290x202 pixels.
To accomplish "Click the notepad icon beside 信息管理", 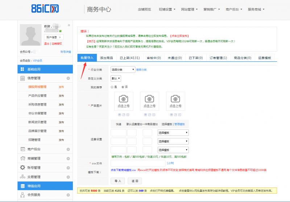I will [22, 78].
